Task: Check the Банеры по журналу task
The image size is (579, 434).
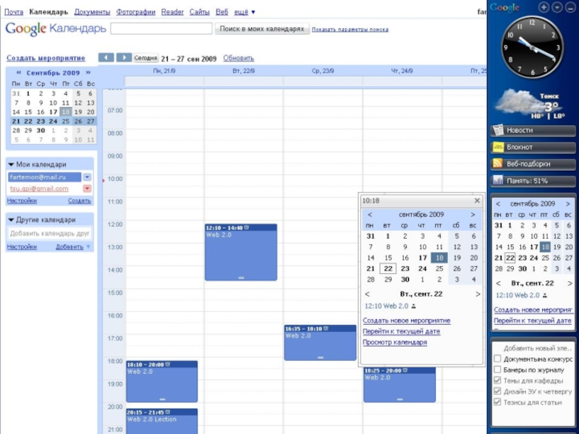Action: click(497, 370)
